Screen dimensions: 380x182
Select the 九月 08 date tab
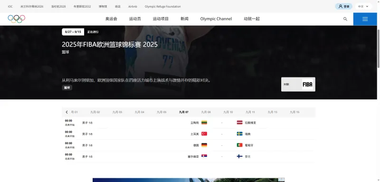[x=206, y=112]
